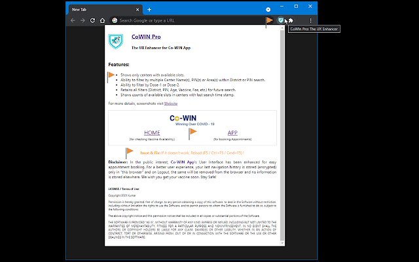Select the New Tab tab

pyautogui.click(x=104, y=10)
